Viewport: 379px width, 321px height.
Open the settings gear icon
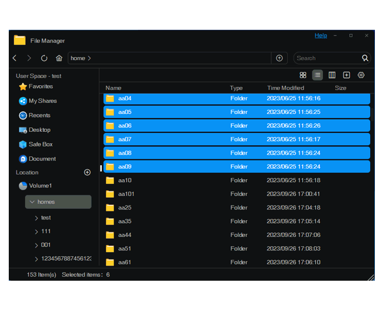coord(361,75)
